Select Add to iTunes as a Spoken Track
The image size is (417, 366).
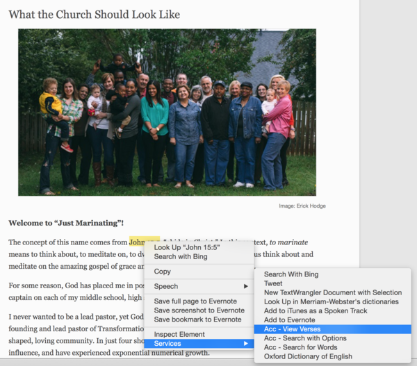click(333, 310)
